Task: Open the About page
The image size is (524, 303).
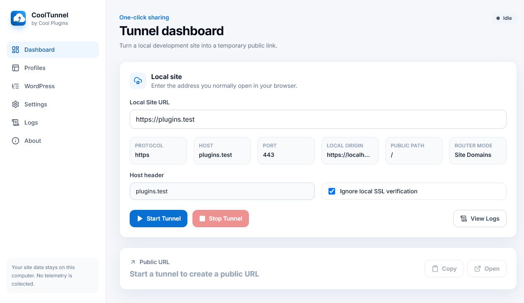Action: 53,141
